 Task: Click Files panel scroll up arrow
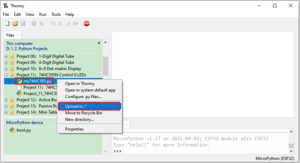coord(105,42)
